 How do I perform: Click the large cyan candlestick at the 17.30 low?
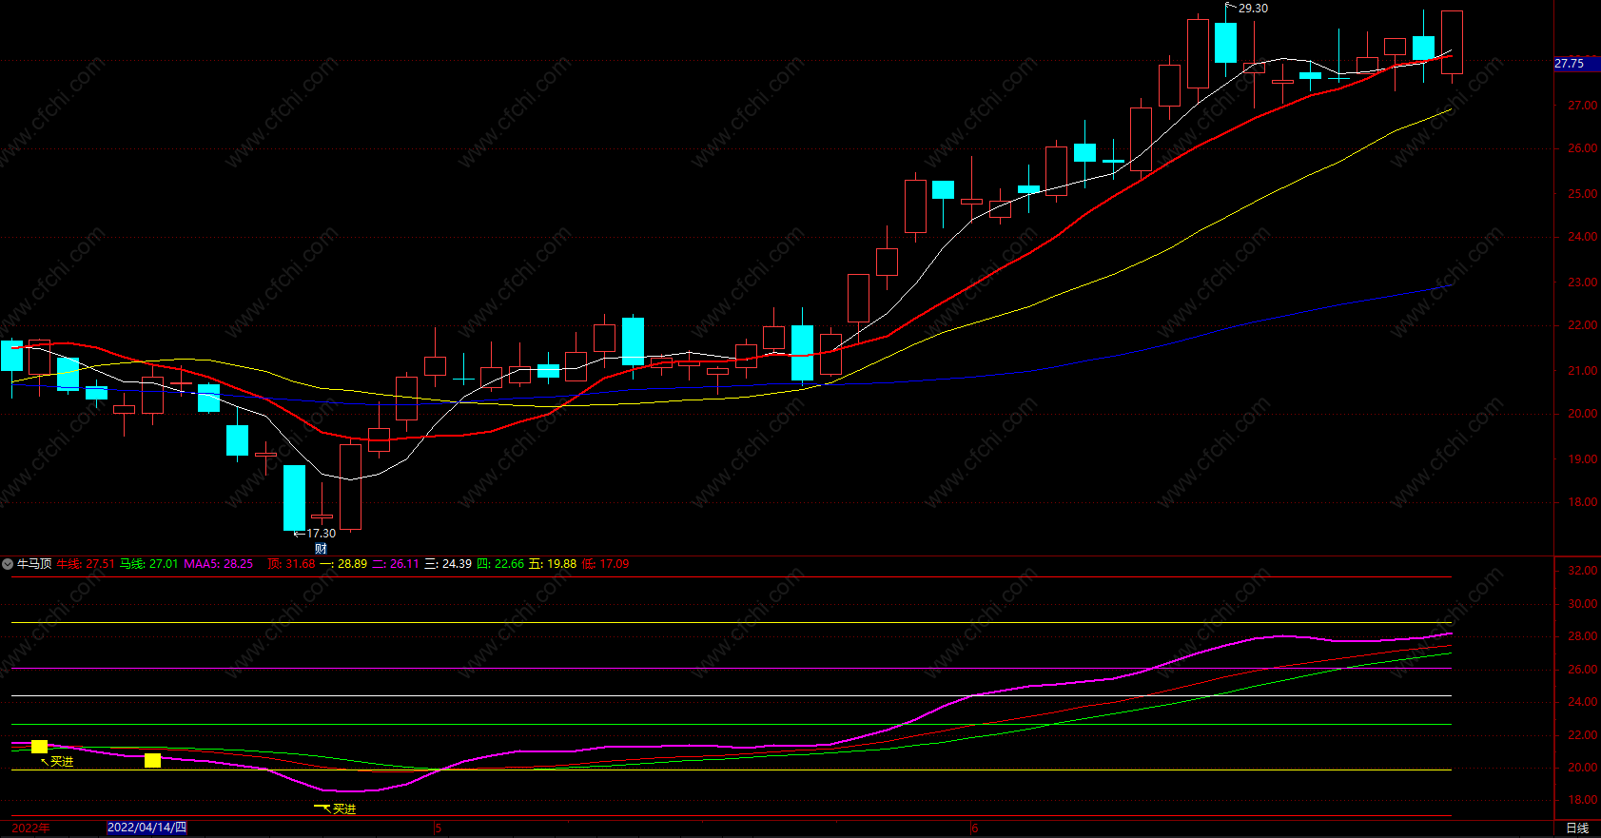point(295,497)
